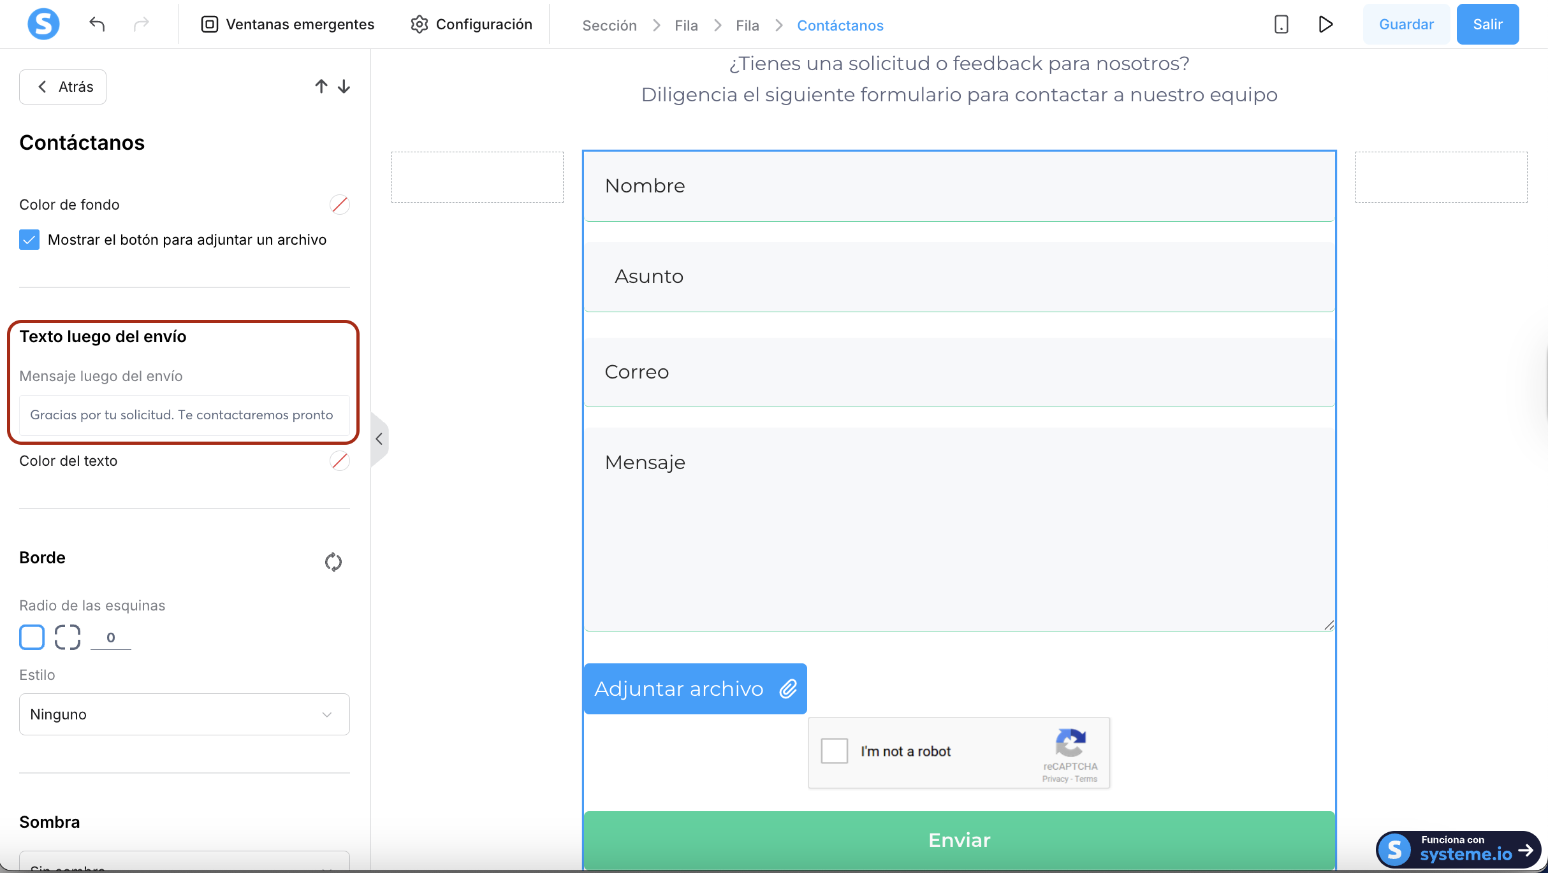Open Color de fondo swatch
Viewport: 1548px width, 873px height.
click(x=339, y=205)
